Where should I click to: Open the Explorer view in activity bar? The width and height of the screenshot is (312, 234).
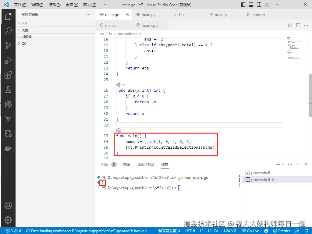(x=8, y=16)
